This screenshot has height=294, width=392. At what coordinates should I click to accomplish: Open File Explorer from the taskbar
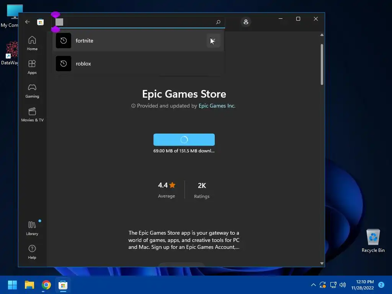click(x=29, y=285)
